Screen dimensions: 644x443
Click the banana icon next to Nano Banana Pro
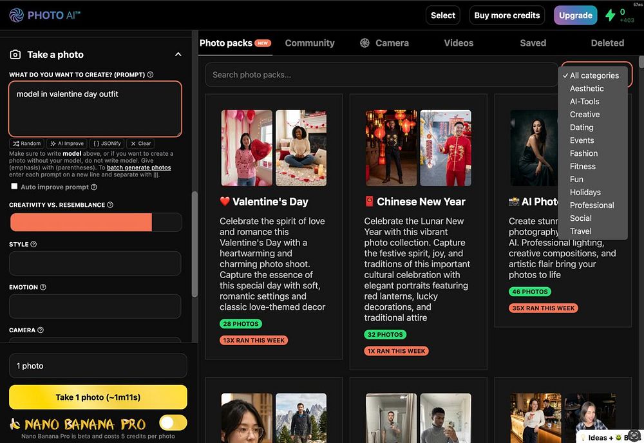pos(15,423)
